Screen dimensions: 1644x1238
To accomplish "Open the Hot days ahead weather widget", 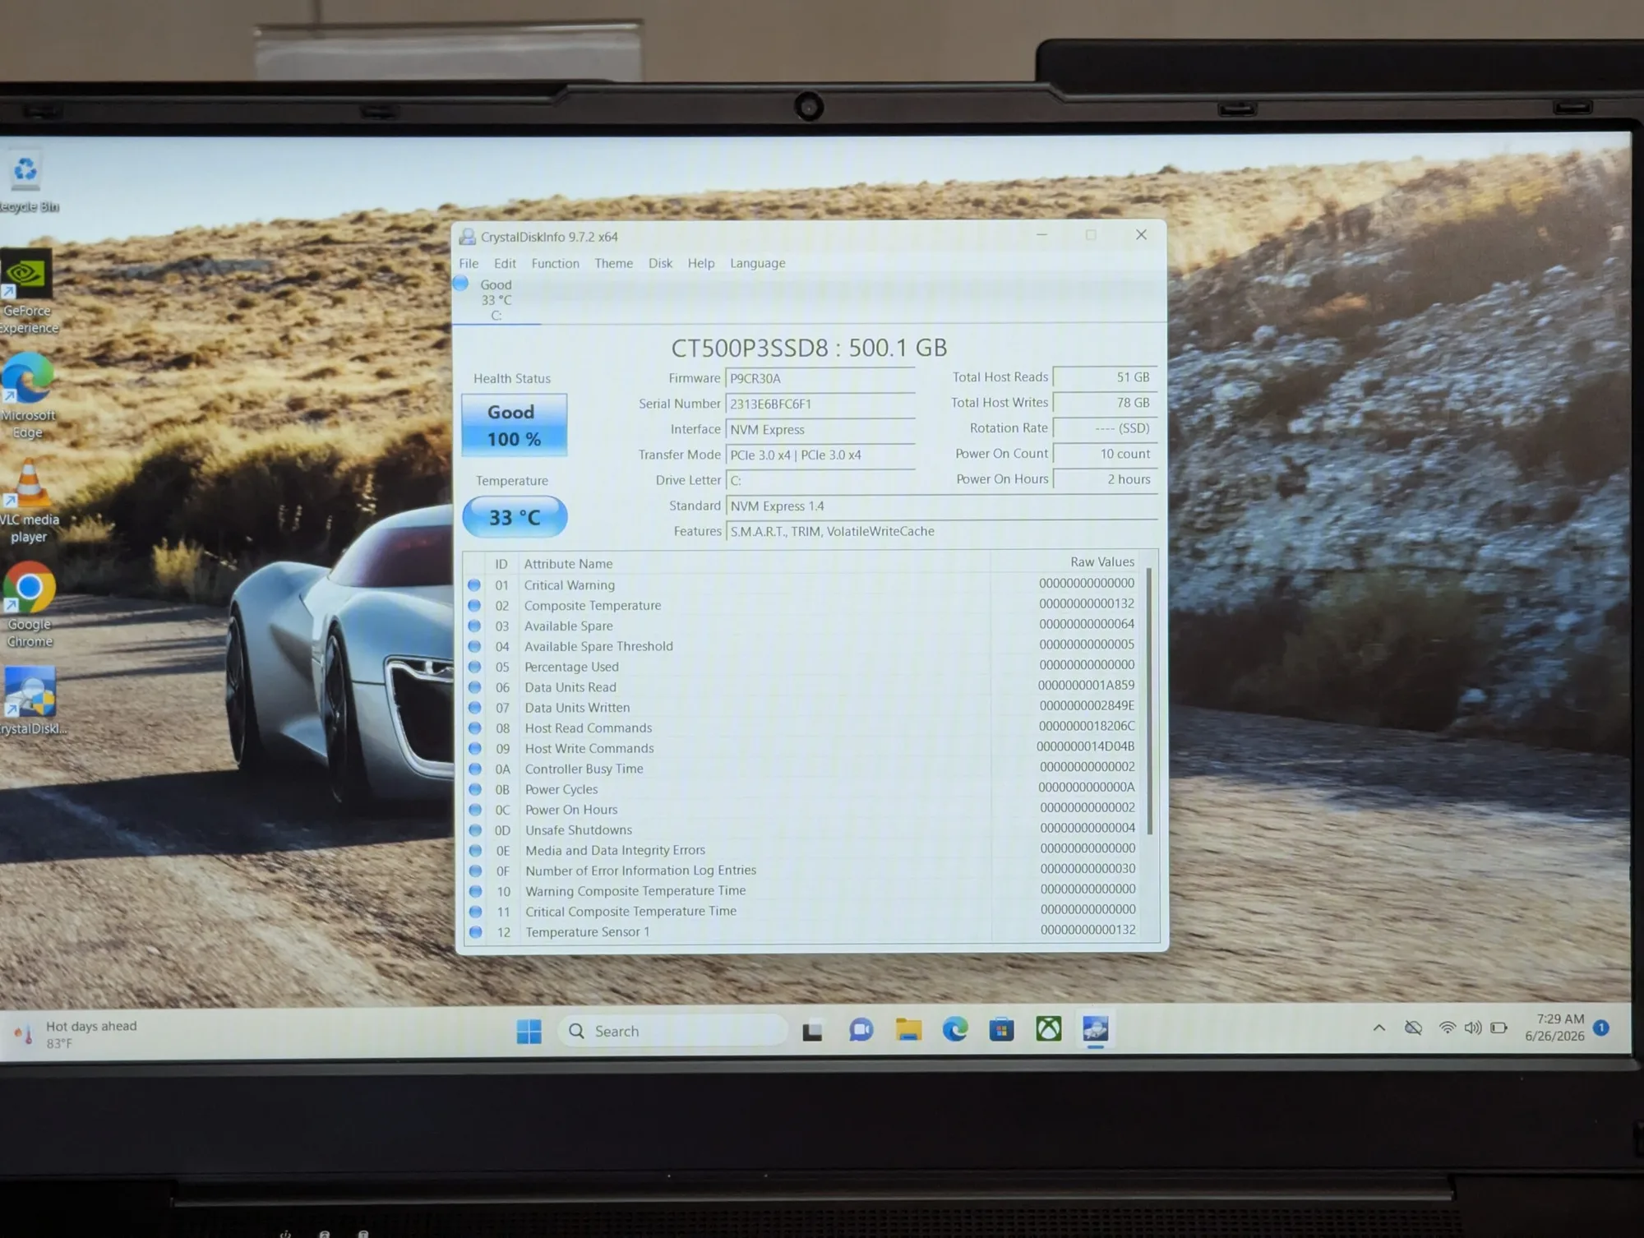I will click(78, 1034).
